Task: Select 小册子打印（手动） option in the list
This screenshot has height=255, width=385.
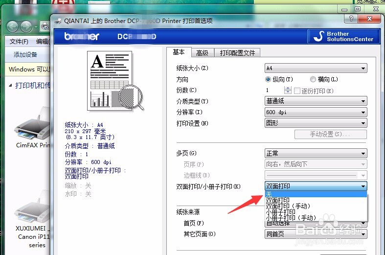Action: tap(316, 218)
